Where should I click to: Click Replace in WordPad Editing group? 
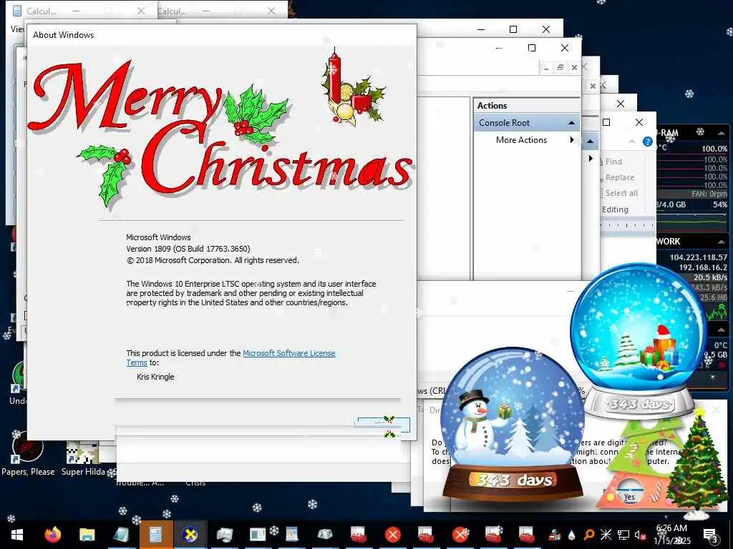point(619,177)
